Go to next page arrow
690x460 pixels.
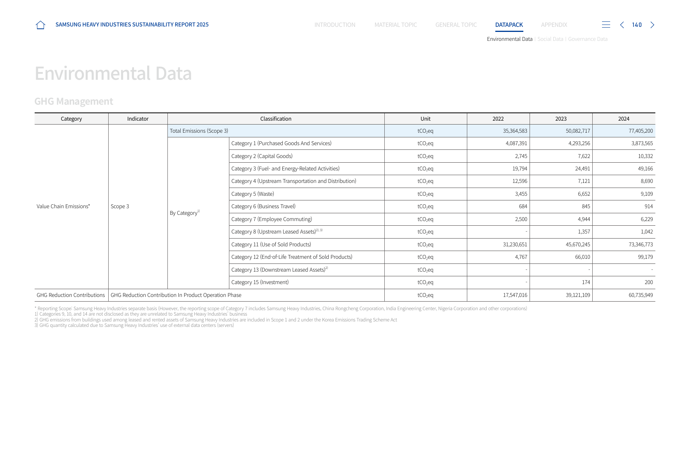[652, 25]
